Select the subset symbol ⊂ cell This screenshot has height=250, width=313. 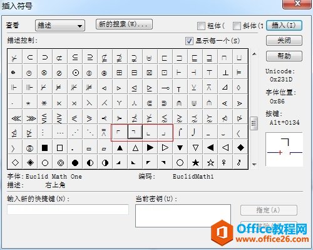click(30, 57)
